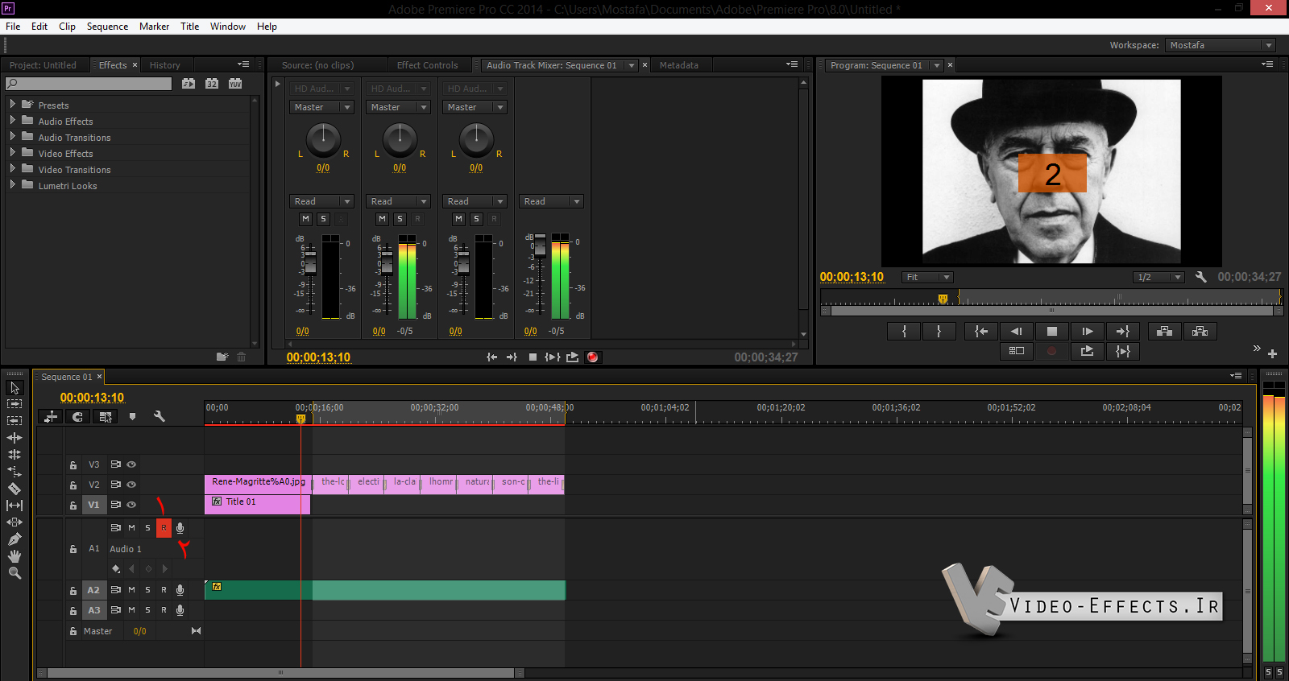The width and height of the screenshot is (1289, 681).
Task: Expand the Video Transitions folder
Action: 12,168
